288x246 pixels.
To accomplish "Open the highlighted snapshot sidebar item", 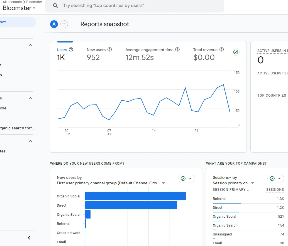I will click(18, 22).
